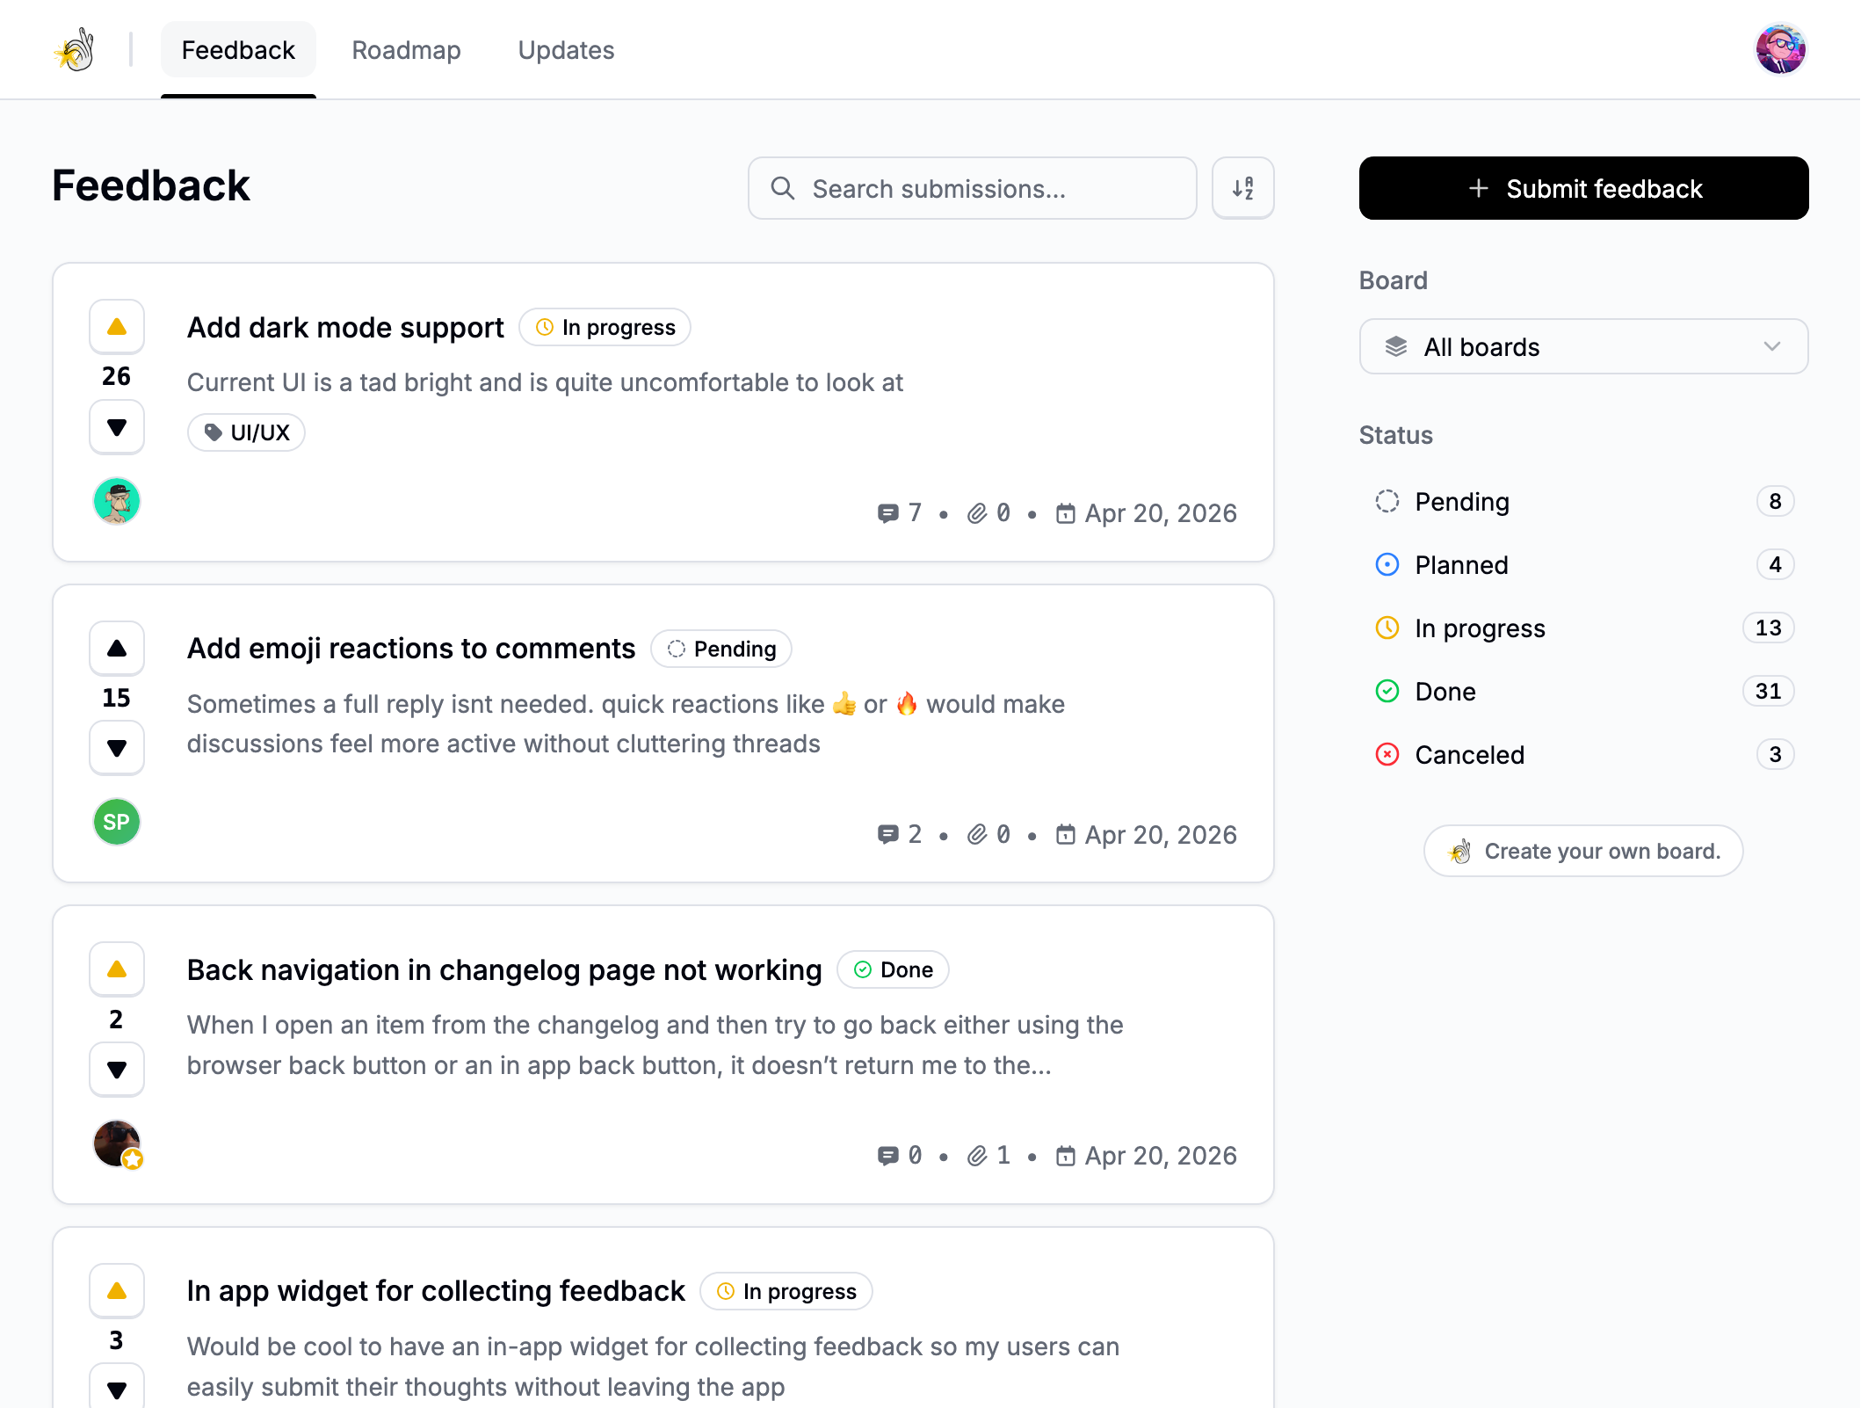Click attachment icon on dark mode post
Screen dimensions: 1861x1408
977,513
